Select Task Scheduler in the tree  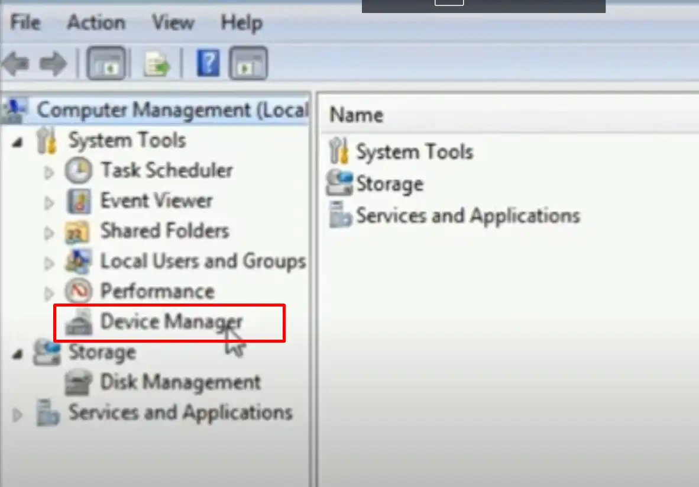(x=167, y=170)
